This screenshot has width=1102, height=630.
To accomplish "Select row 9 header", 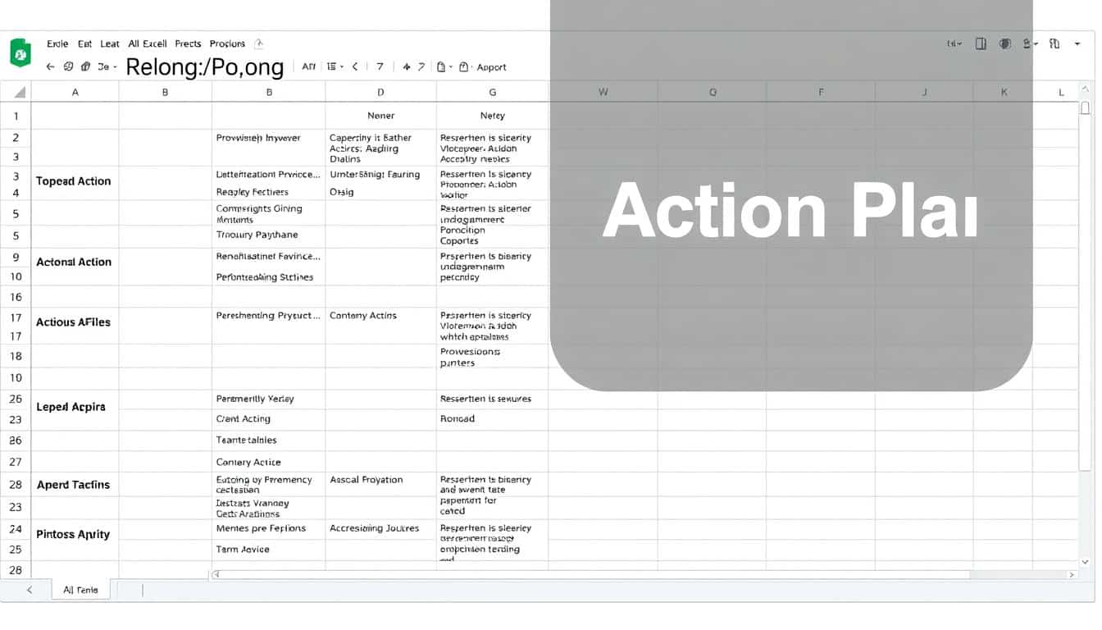I will (x=16, y=257).
